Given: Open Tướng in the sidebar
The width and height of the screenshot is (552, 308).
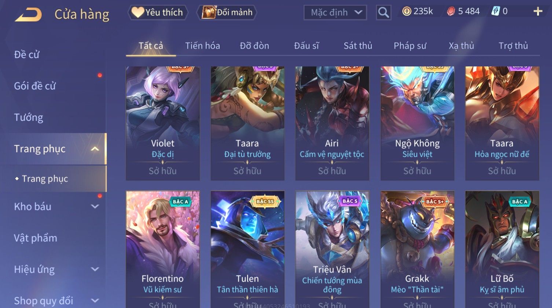Looking at the screenshot, I should (x=29, y=117).
